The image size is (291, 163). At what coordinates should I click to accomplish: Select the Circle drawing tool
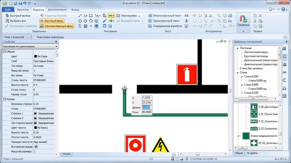pos(80,21)
